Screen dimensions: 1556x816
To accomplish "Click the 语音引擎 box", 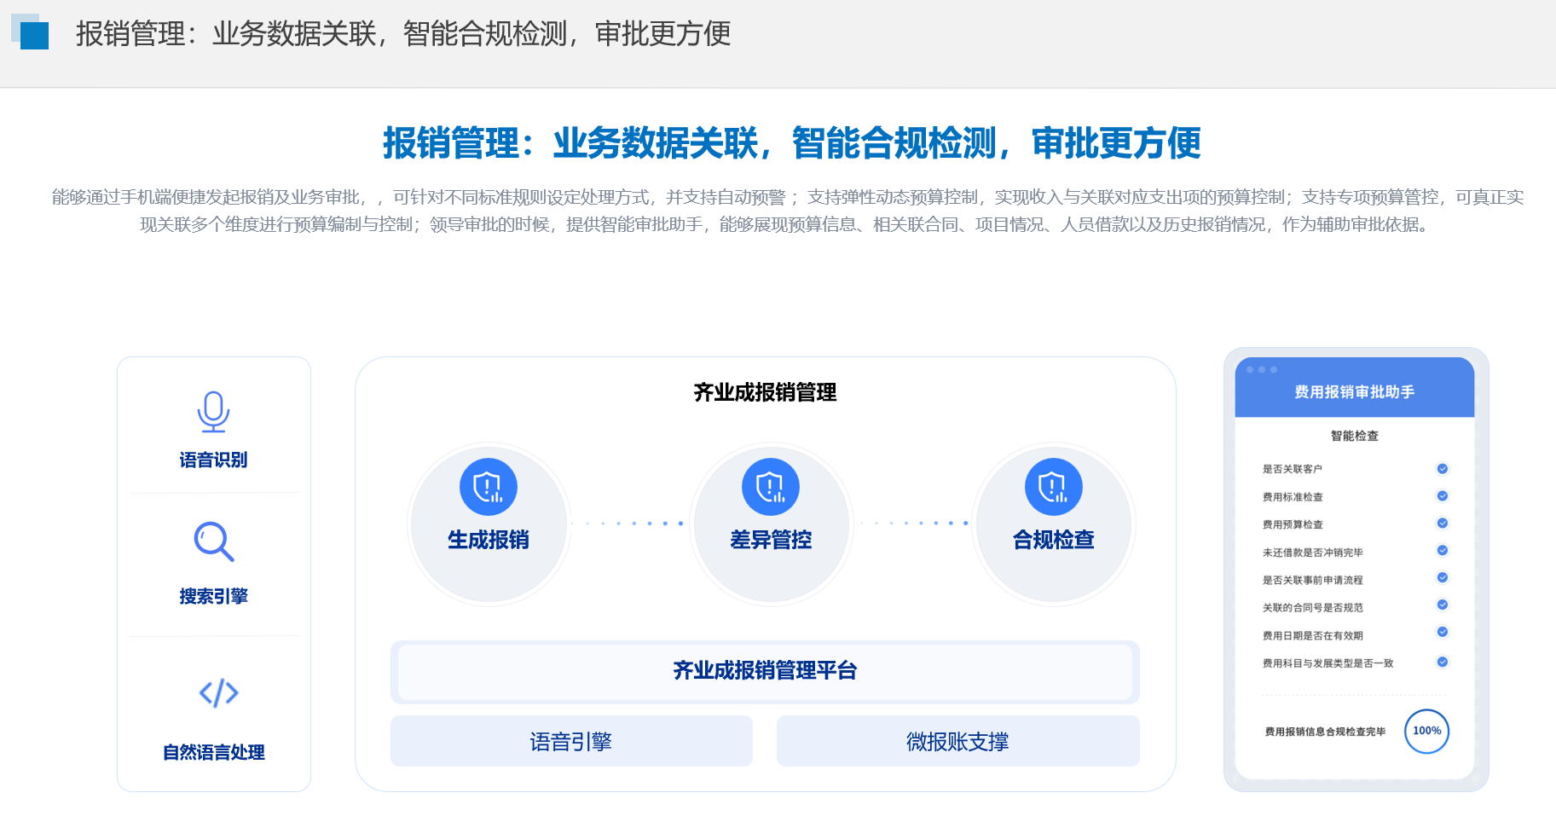I will click(571, 741).
